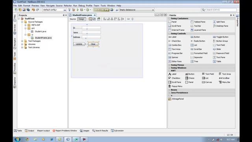
Task: Expand the Swing Windows palette section
Action: (169, 68)
